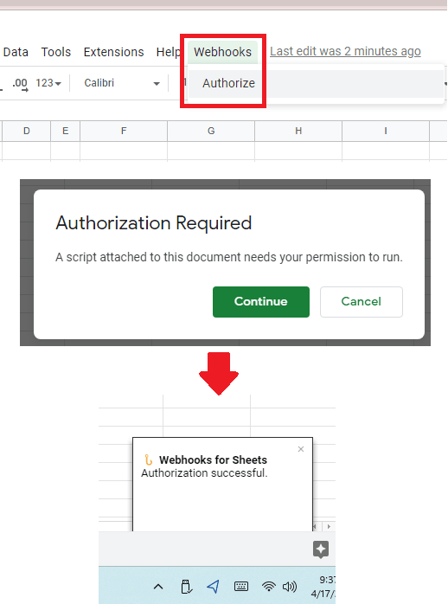448x604 pixels.
Task: Select column I header
Action: point(386,131)
